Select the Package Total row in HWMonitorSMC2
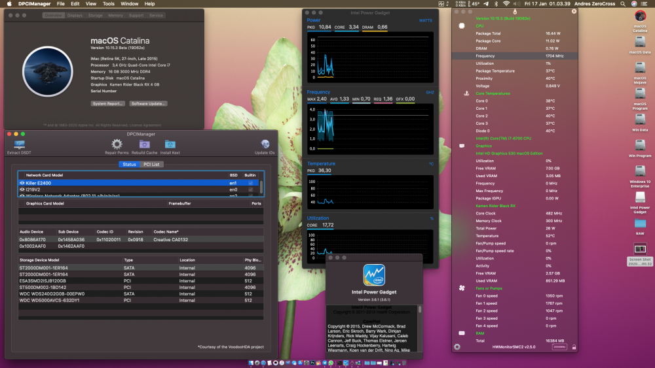 click(x=515, y=33)
